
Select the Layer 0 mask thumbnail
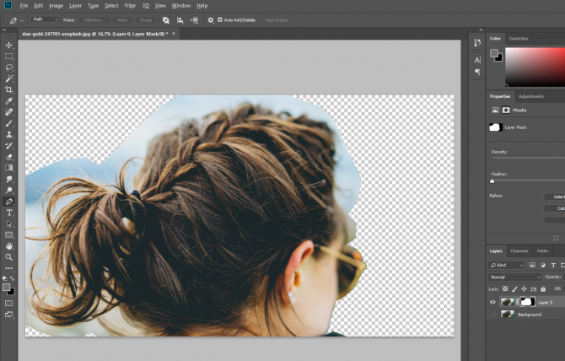coord(527,301)
